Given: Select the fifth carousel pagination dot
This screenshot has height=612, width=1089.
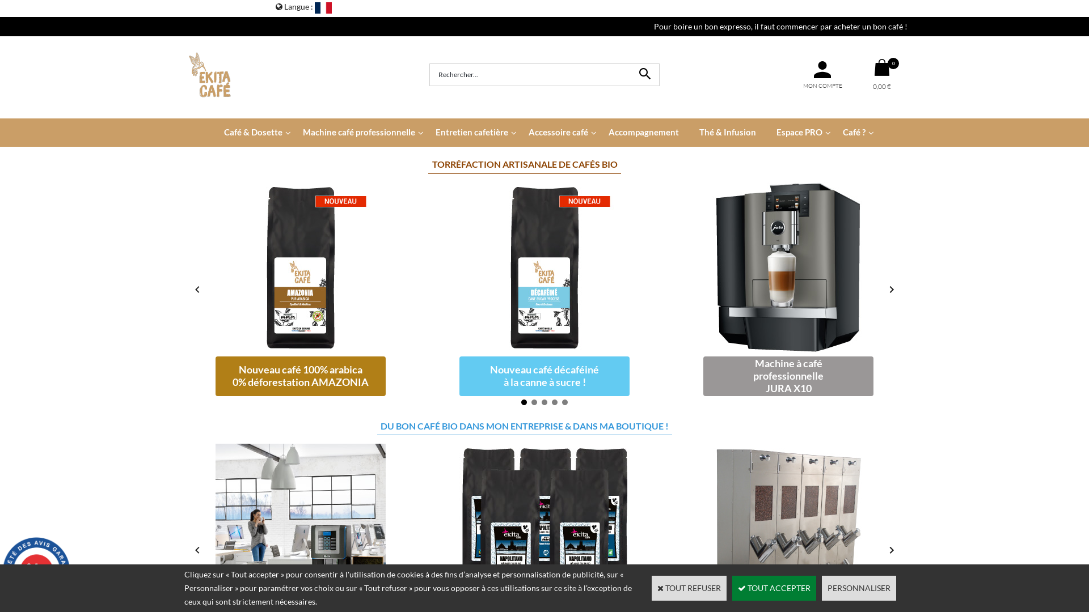Looking at the screenshot, I should coord(565,402).
